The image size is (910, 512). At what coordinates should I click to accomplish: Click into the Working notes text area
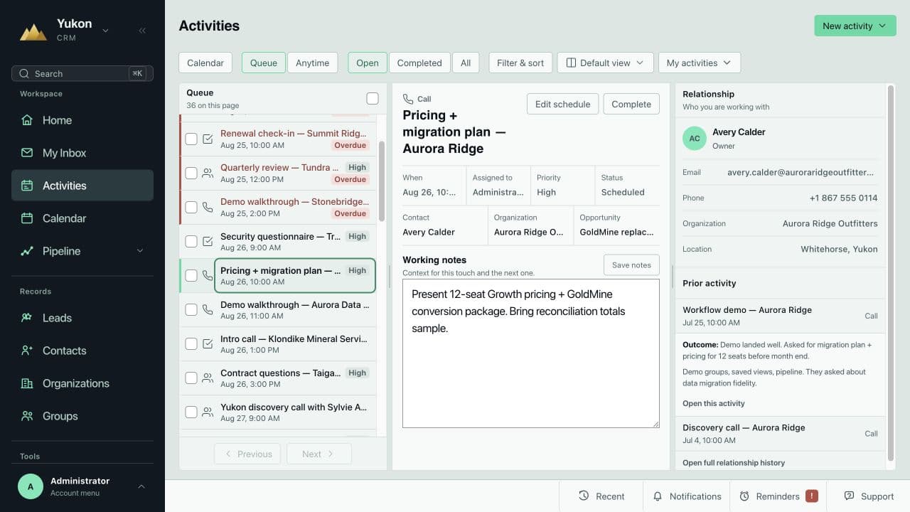click(531, 353)
